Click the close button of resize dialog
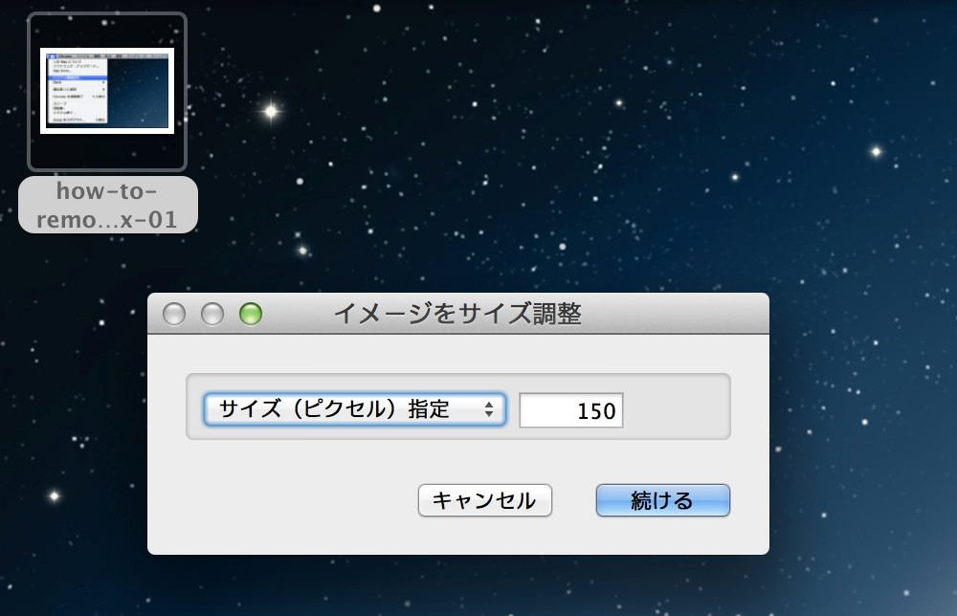 pyautogui.click(x=174, y=314)
